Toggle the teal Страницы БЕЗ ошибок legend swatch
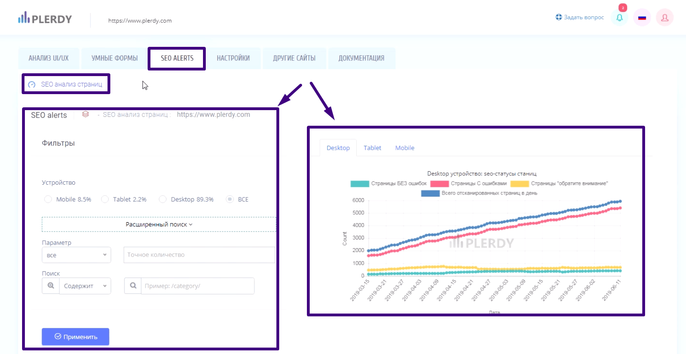Image resolution: width=686 pixels, height=354 pixels. pyautogui.click(x=359, y=184)
